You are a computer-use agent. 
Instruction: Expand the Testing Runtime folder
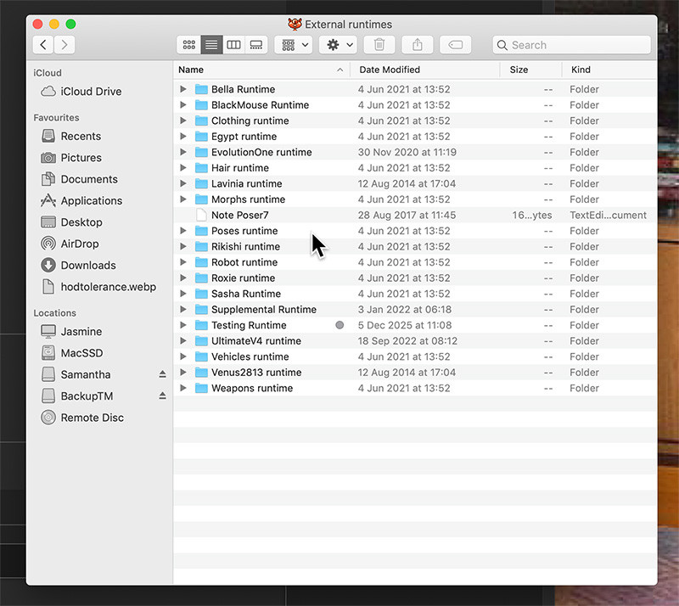point(183,325)
